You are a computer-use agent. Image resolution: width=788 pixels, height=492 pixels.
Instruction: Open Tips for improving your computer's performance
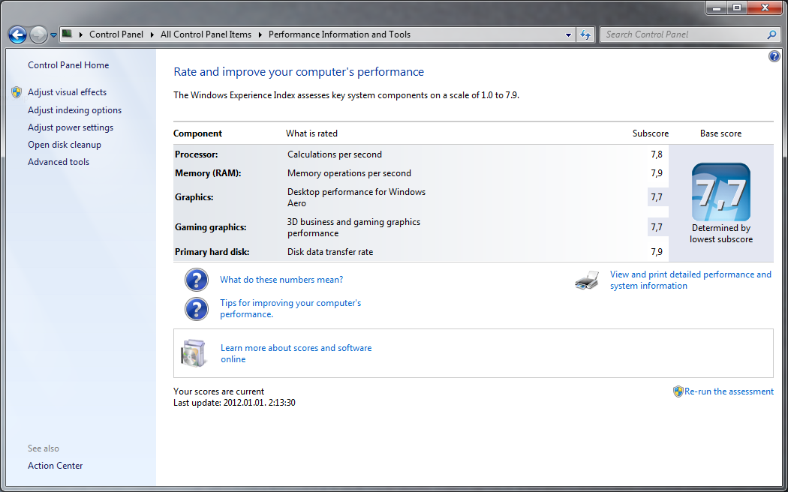[x=290, y=308]
